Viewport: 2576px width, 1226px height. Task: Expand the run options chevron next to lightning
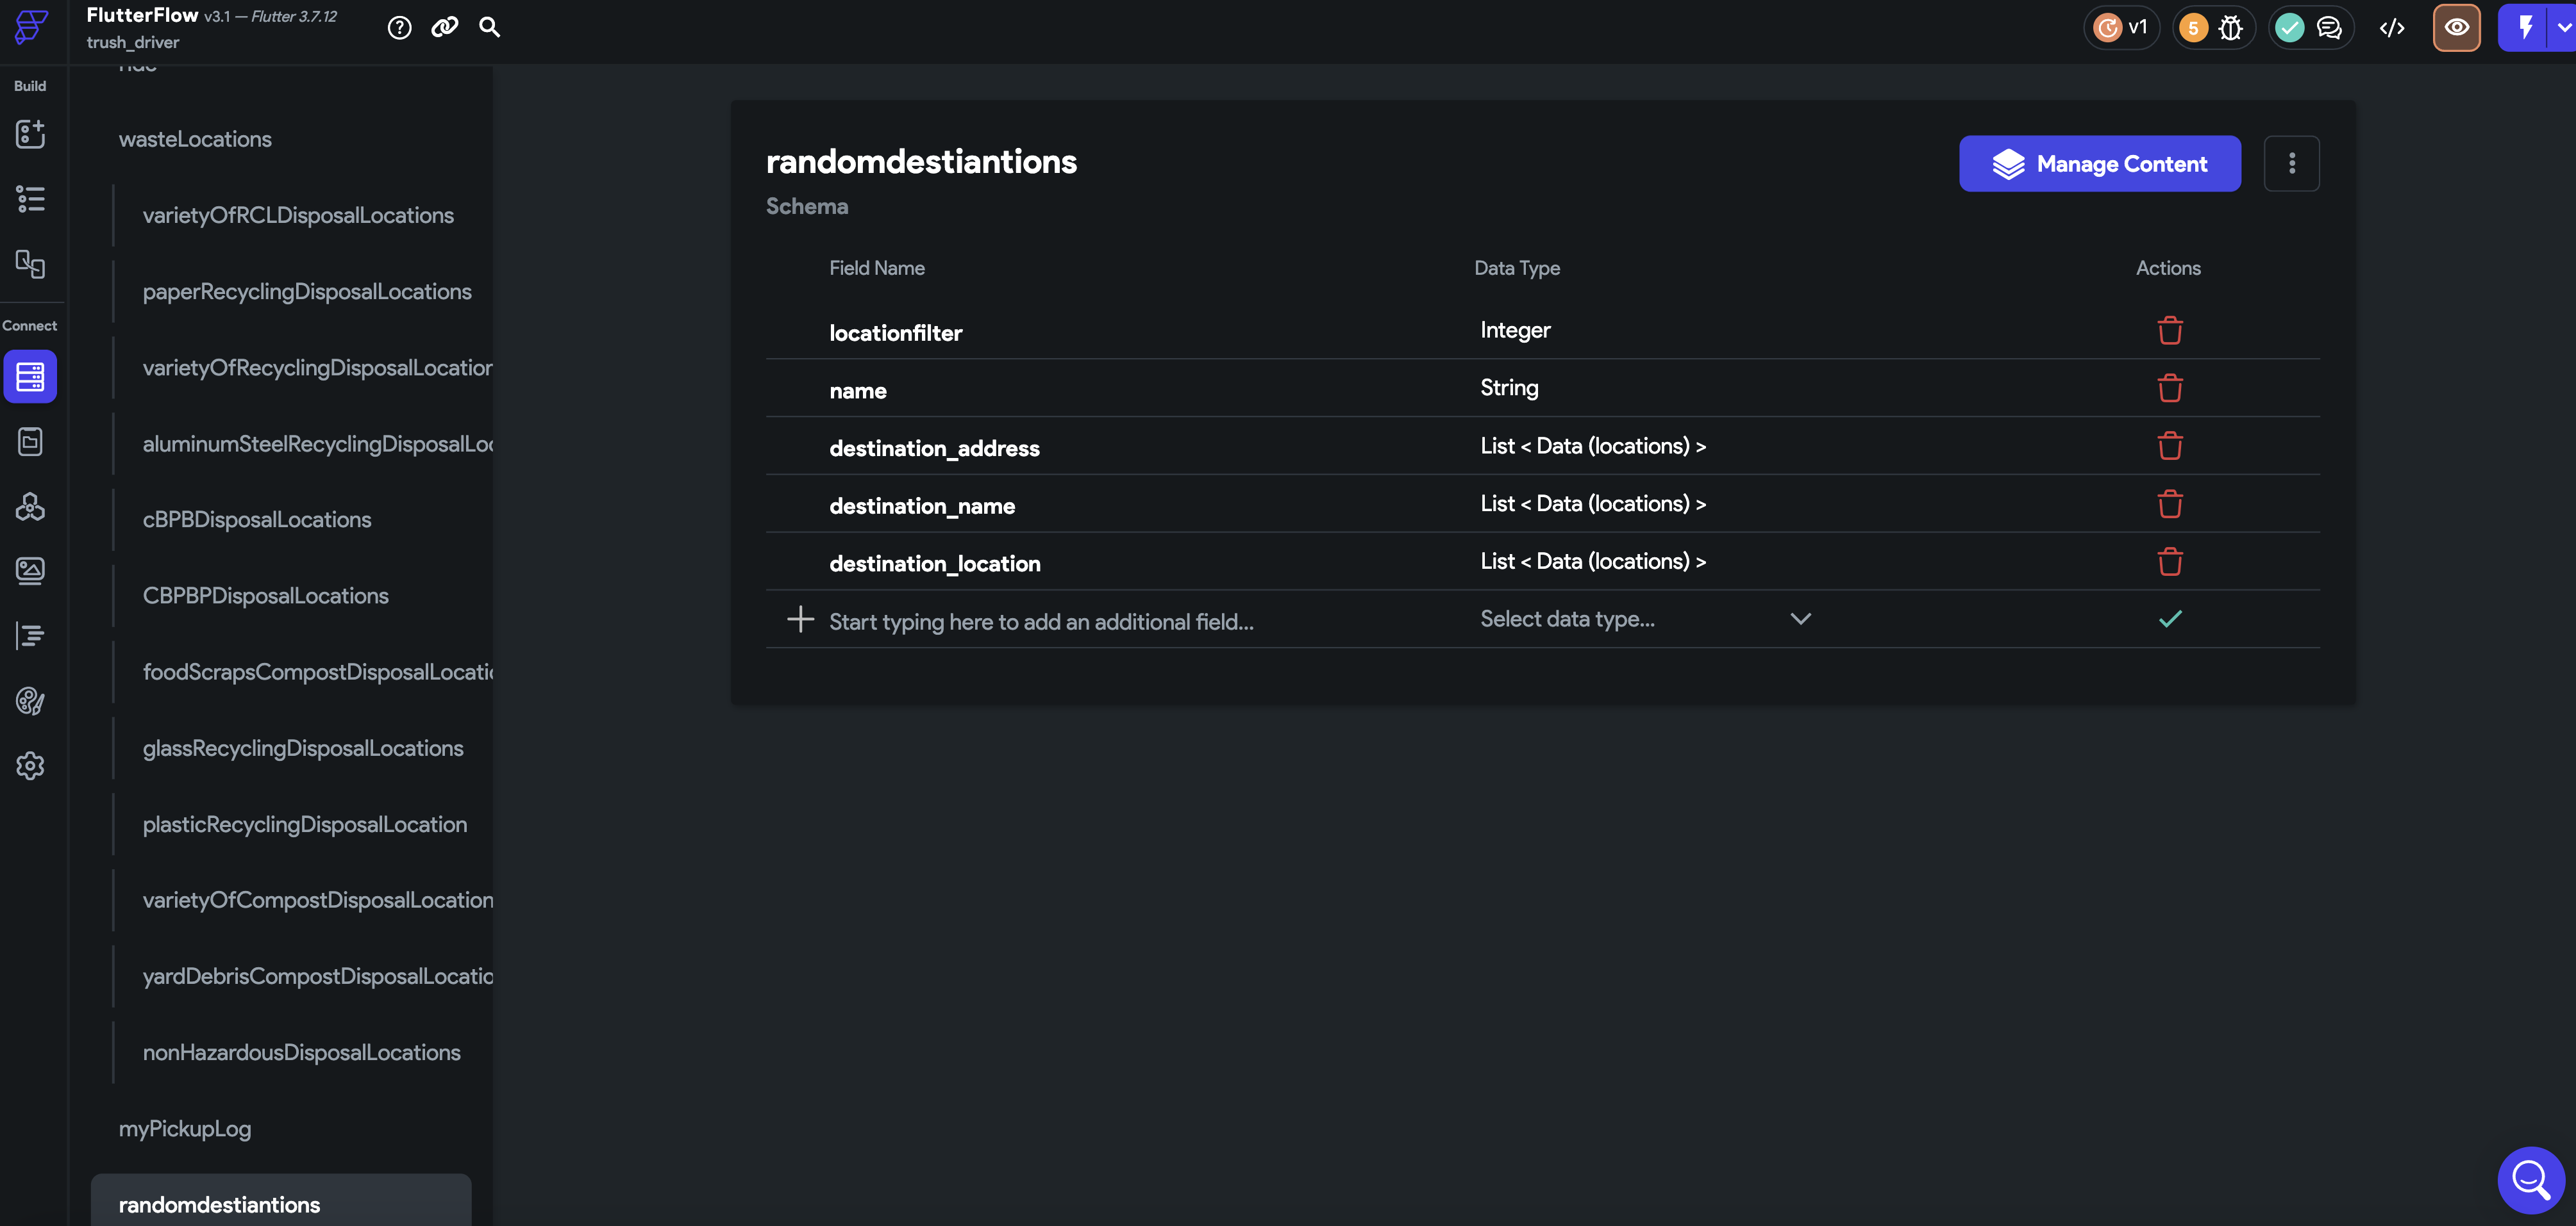coord(2560,27)
